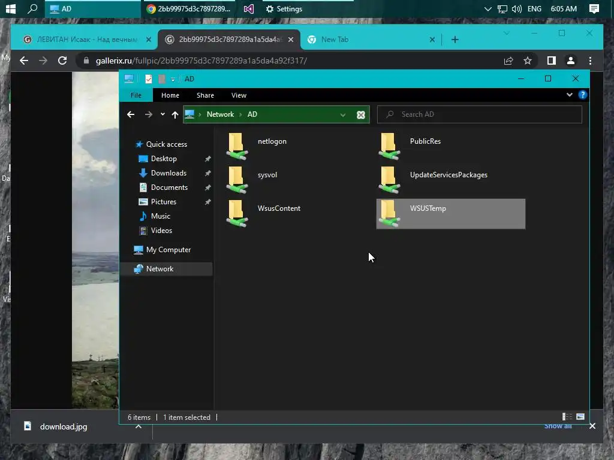614x460 pixels.
Task: Open Windows Start menu
Action: [11, 8]
